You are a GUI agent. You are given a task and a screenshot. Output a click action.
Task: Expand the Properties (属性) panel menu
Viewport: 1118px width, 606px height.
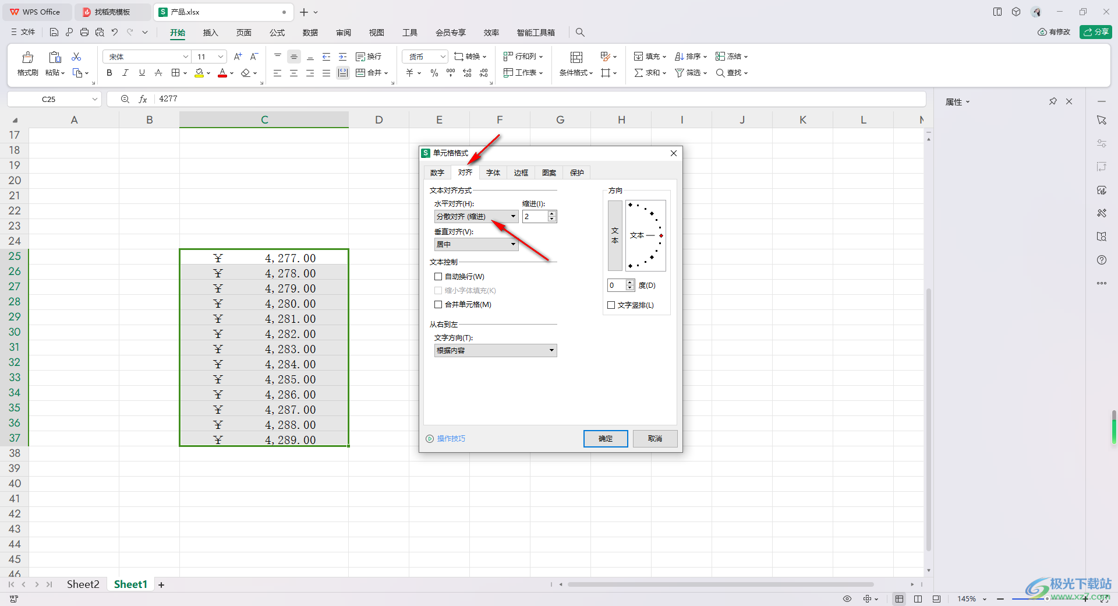click(x=957, y=102)
